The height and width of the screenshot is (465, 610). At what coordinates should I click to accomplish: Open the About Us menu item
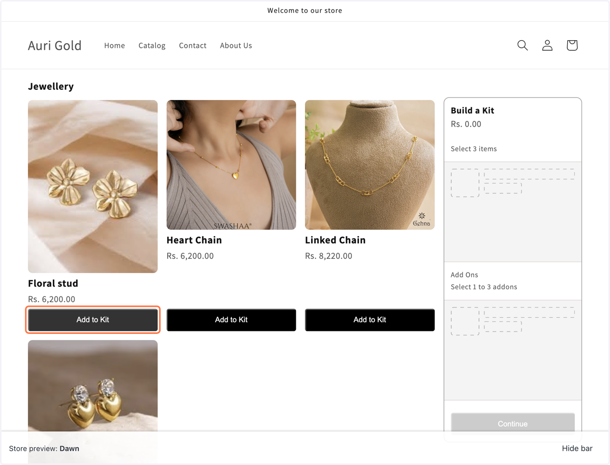[236, 45]
